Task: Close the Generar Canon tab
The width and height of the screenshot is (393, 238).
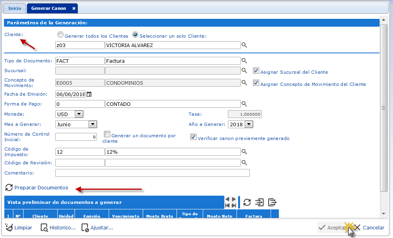Action: click(x=74, y=8)
